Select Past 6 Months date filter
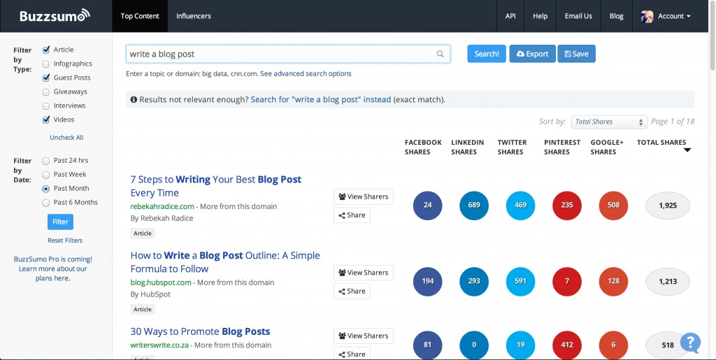 (45, 203)
